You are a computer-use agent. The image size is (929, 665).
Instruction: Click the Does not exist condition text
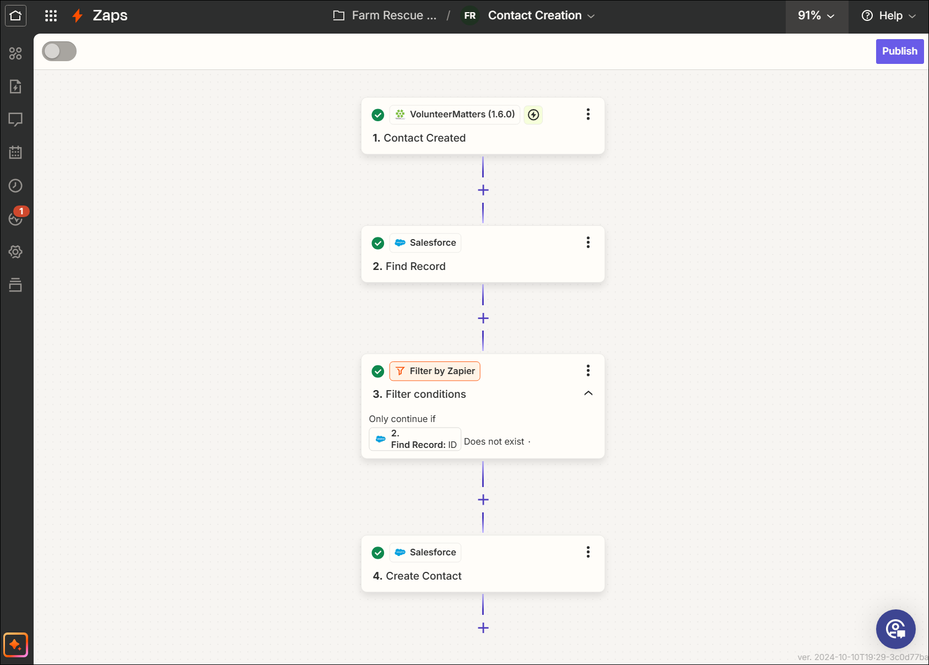pyautogui.click(x=494, y=441)
